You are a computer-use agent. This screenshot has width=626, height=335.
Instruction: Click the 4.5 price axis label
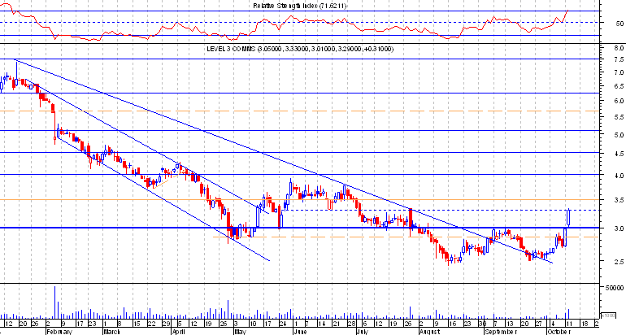[x=619, y=154]
